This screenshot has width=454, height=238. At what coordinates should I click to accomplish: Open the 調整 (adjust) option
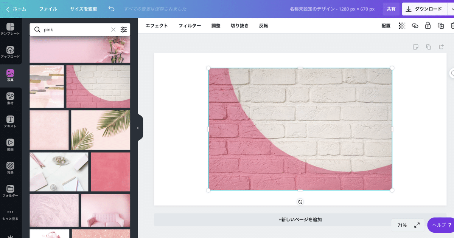pyautogui.click(x=216, y=26)
